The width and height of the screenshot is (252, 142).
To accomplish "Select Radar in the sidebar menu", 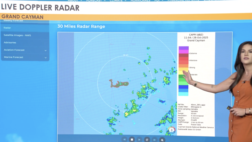I will click(7, 28).
